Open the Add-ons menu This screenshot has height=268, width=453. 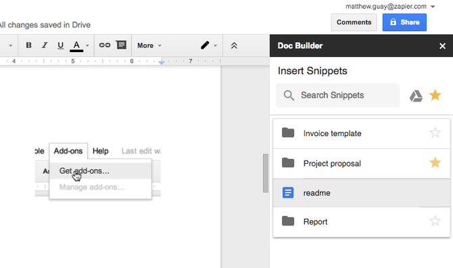coord(68,151)
